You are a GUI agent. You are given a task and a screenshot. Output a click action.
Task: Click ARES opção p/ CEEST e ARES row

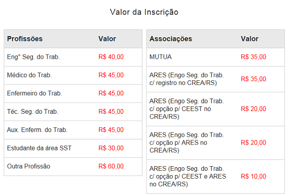tap(215, 177)
